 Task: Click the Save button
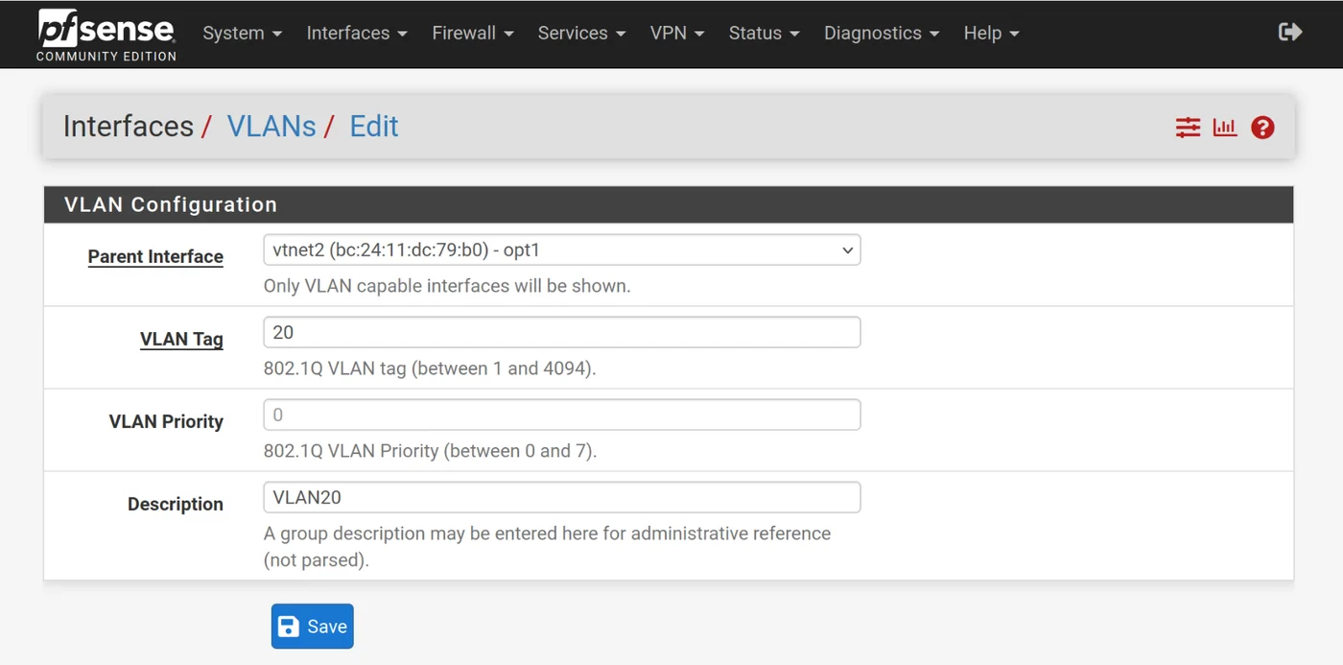pos(312,626)
